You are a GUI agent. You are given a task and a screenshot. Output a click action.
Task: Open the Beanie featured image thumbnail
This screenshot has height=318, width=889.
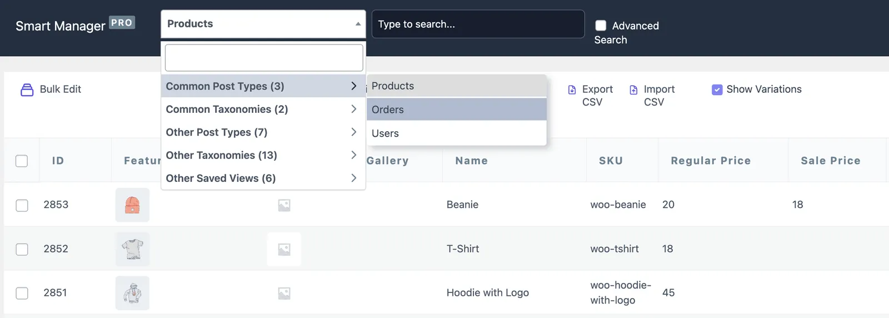coord(132,205)
